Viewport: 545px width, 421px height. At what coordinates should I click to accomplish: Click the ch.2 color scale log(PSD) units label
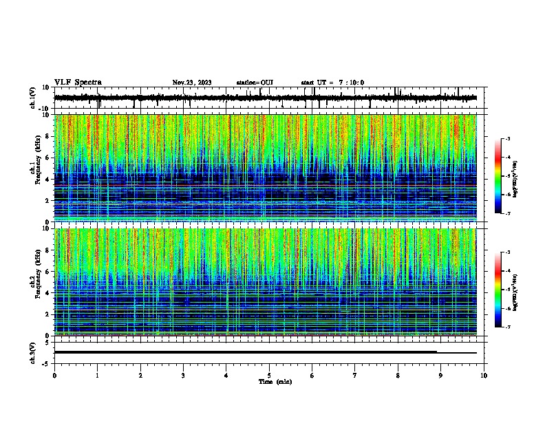515,292
